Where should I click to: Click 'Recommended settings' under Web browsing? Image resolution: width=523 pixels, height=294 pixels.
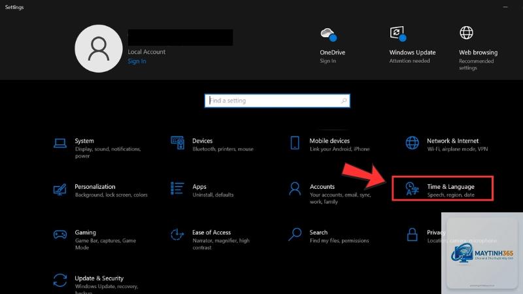tap(476, 64)
